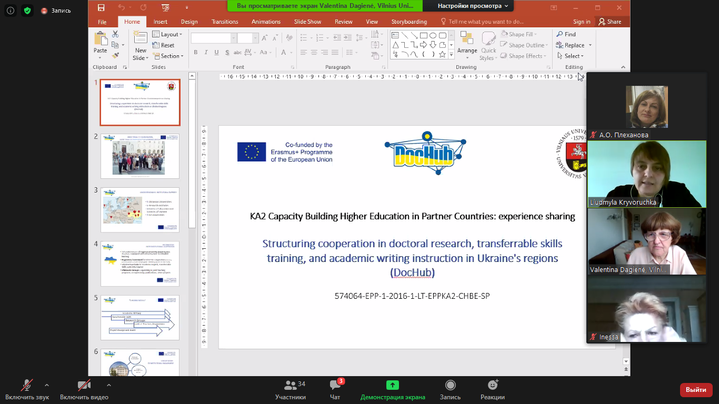Switch to the Storyboarding tab

tap(409, 22)
